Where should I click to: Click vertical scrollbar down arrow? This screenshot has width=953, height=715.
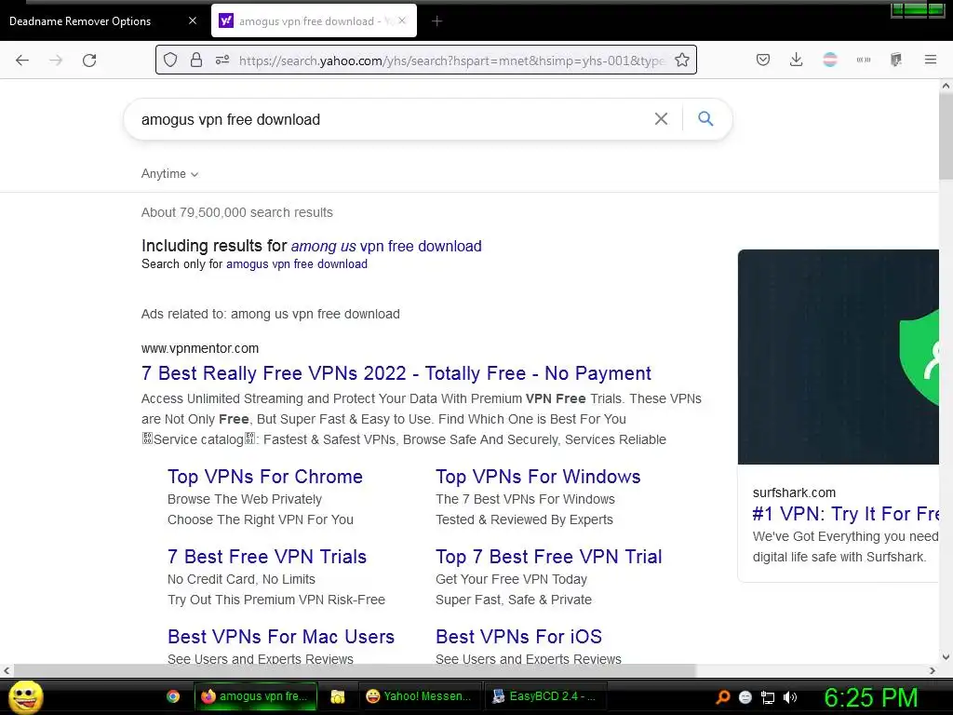pyautogui.click(x=946, y=657)
